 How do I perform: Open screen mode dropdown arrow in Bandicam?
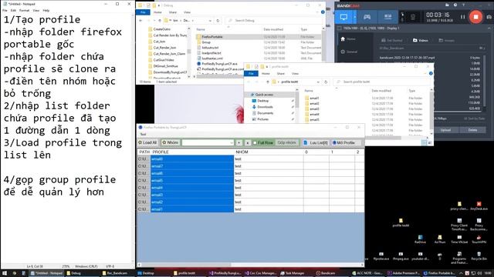point(355,17)
